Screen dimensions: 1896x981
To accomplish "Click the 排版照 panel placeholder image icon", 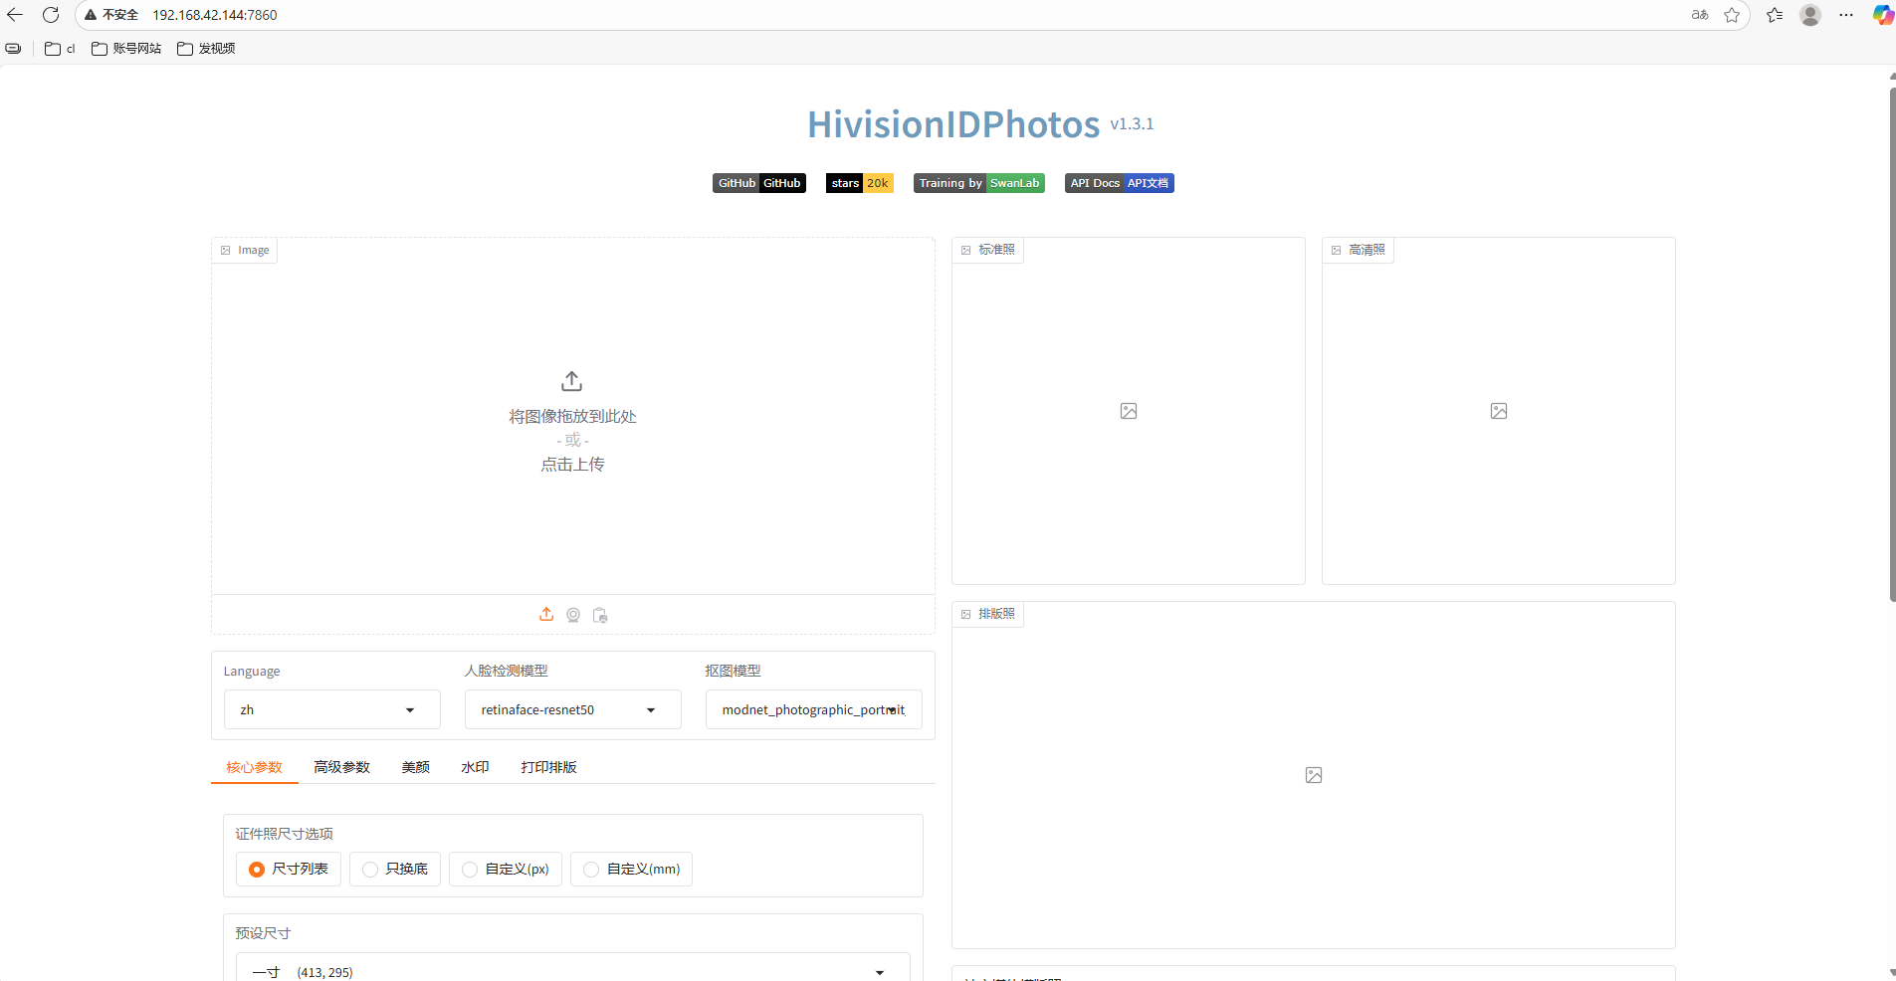I will coord(1313,774).
